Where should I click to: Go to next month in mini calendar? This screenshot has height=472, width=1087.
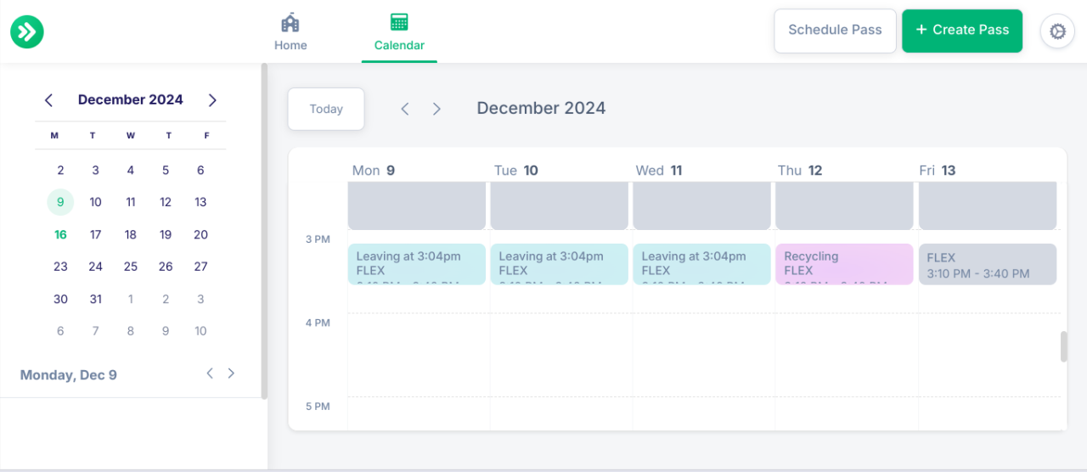tap(212, 100)
